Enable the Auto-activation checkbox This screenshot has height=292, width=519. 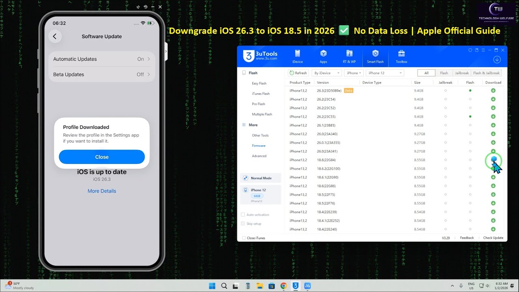click(x=243, y=215)
